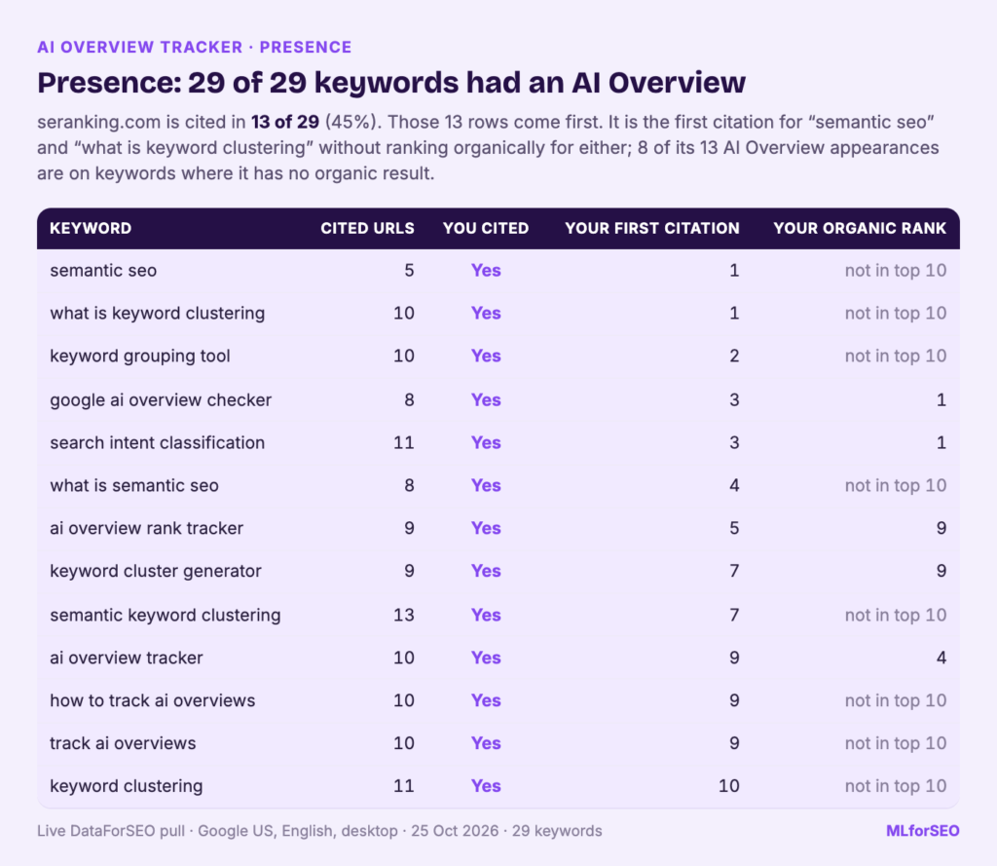The height and width of the screenshot is (866, 997).
Task: Select 'google ai overview checker' keyword
Action: (x=161, y=399)
